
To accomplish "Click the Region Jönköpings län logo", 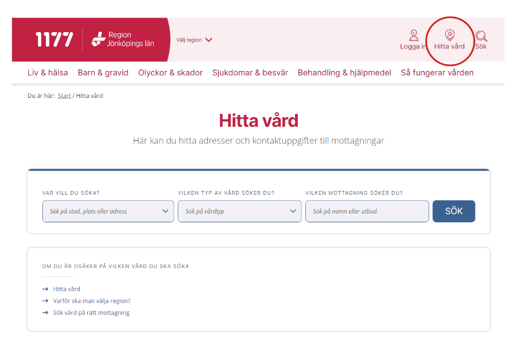I will tap(123, 39).
